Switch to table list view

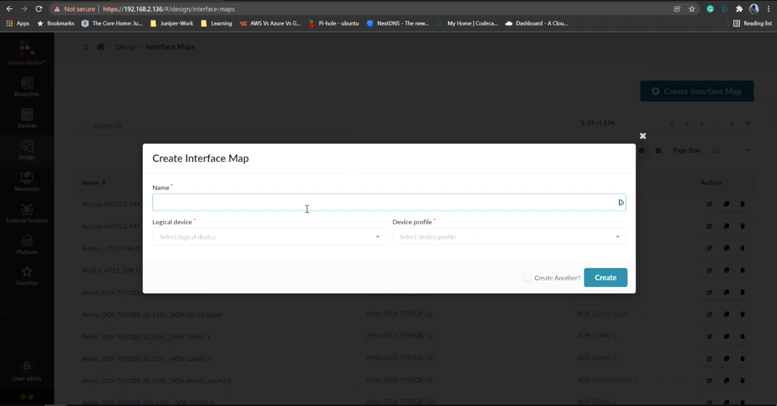pos(642,151)
